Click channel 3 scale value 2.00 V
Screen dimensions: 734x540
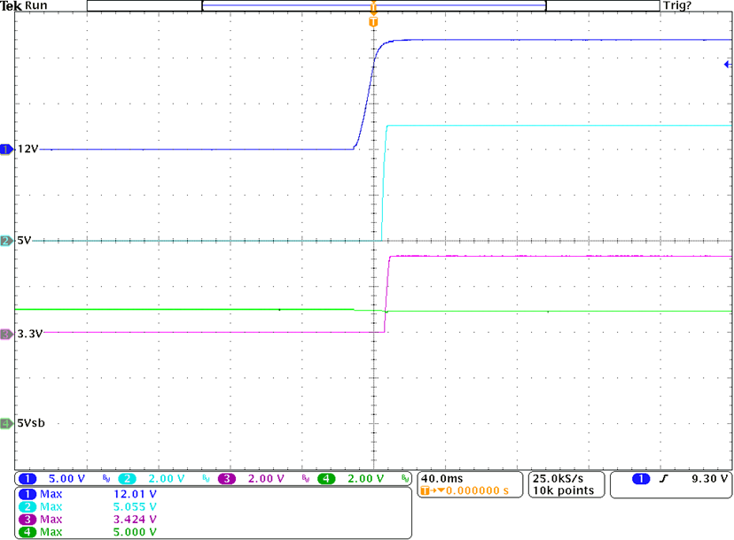pos(266,479)
